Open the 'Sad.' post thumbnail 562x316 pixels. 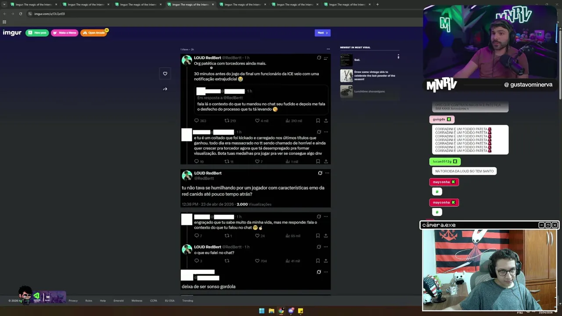click(346, 60)
